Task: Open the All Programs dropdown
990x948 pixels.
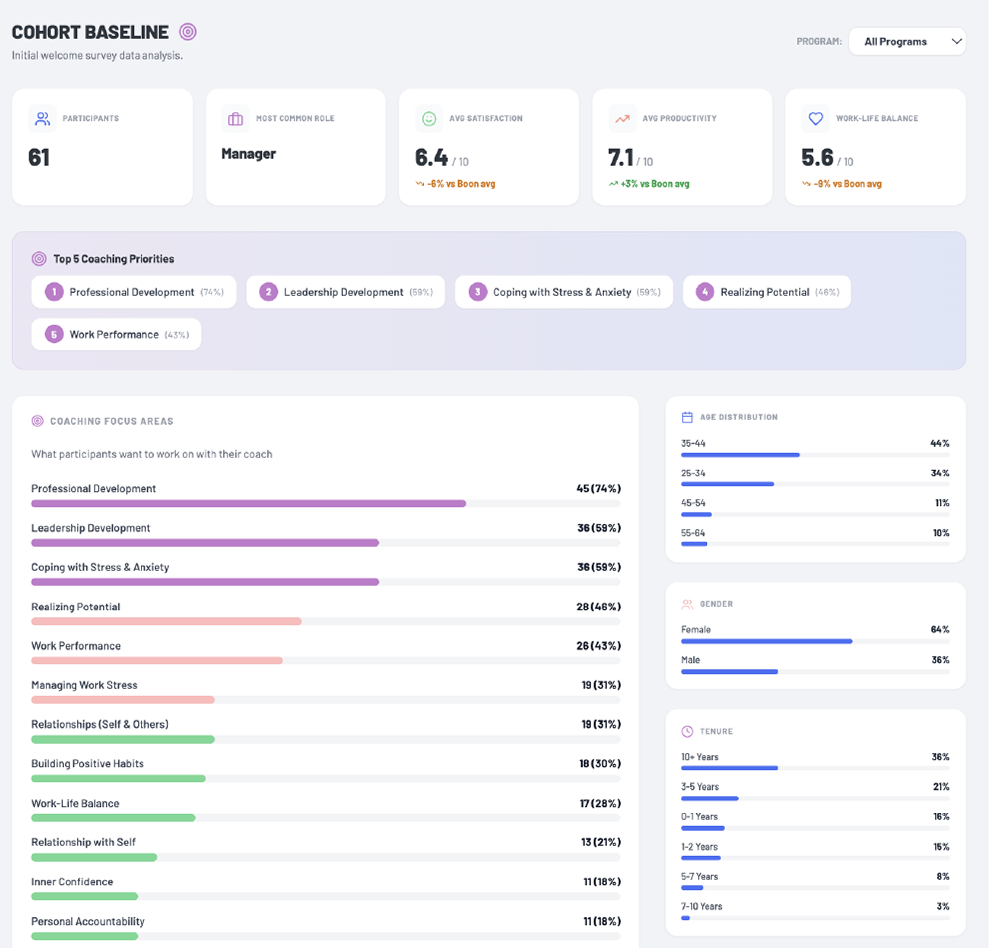Action: coord(898,41)
